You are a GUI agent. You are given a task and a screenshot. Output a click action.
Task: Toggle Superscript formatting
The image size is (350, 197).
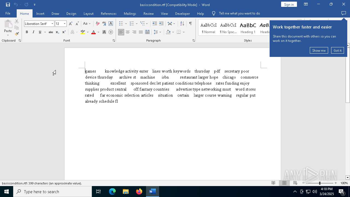click(x=64, y=32)
